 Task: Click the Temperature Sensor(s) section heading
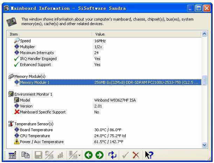click(x=34, y=124)
